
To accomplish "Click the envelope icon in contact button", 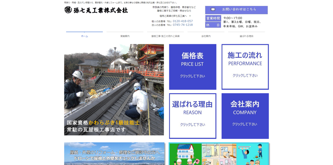I will point(213,9).
